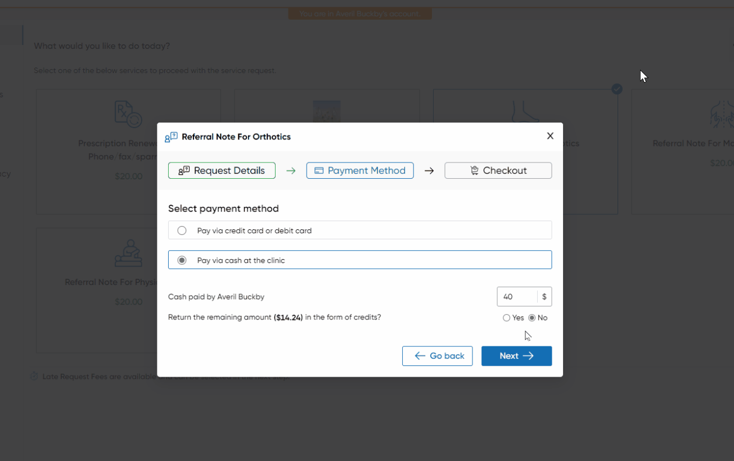
Task: Open the Checkout step
Action: (x=498, y=170)
